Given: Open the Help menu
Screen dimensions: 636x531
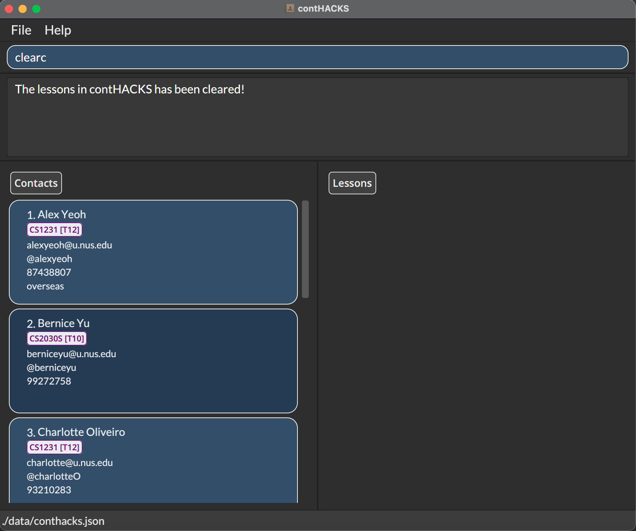Looking at the screenshot, I should pyautogui.click(x=58, y=30).
